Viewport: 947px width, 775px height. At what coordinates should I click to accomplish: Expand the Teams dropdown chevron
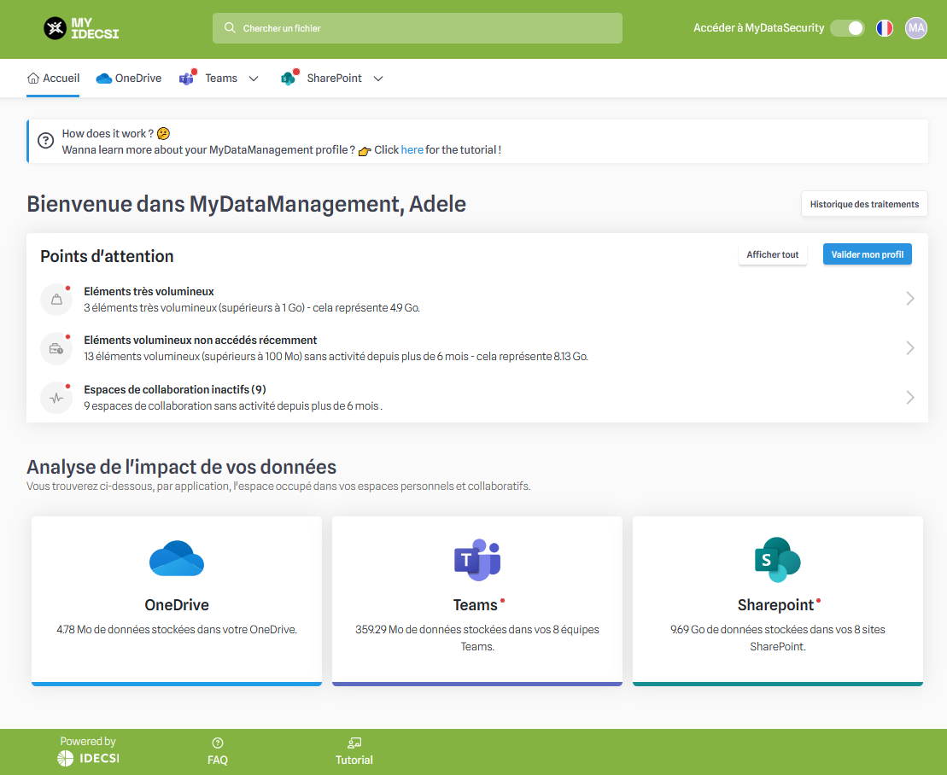[254, 79]
